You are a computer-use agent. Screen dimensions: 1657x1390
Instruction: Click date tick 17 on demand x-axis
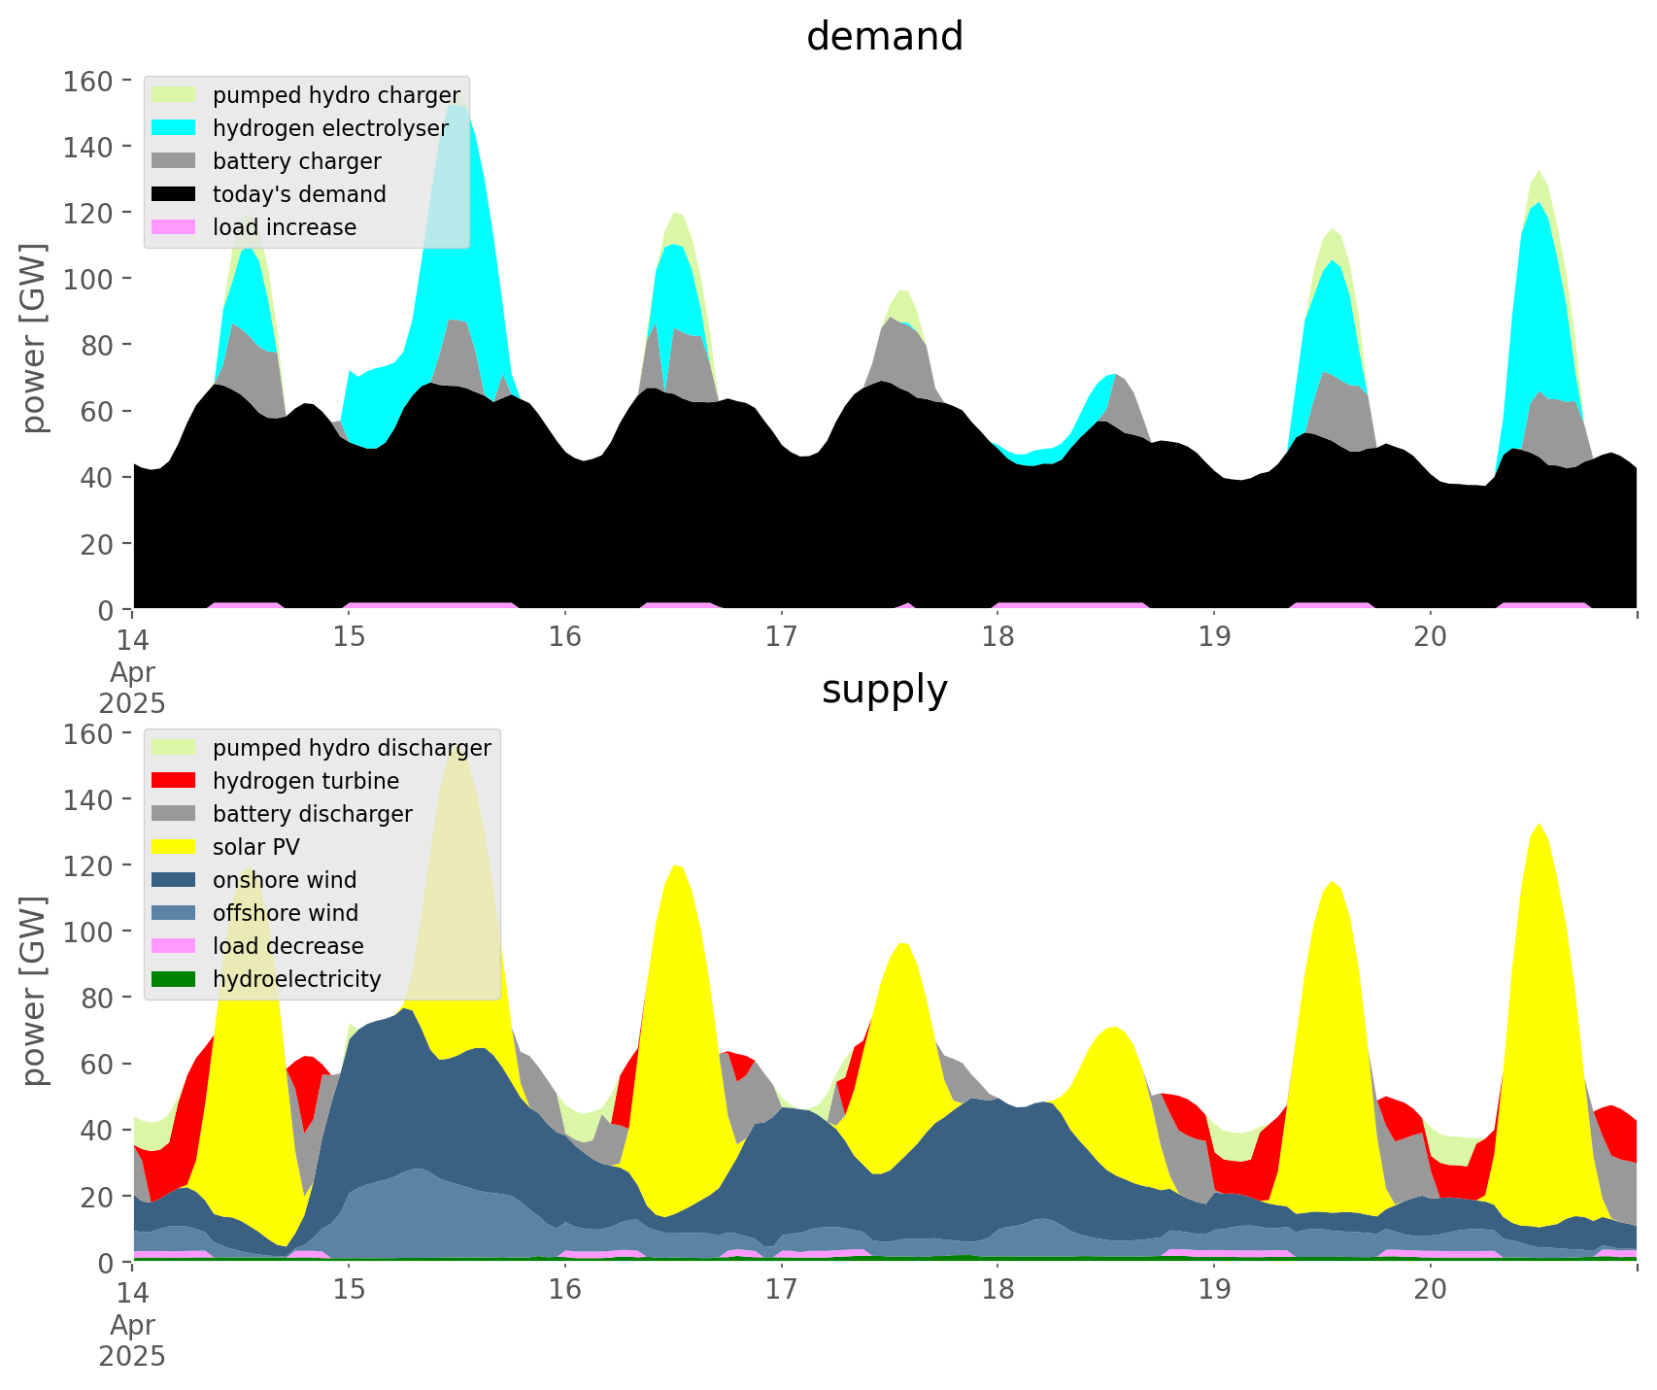[781, 637]
